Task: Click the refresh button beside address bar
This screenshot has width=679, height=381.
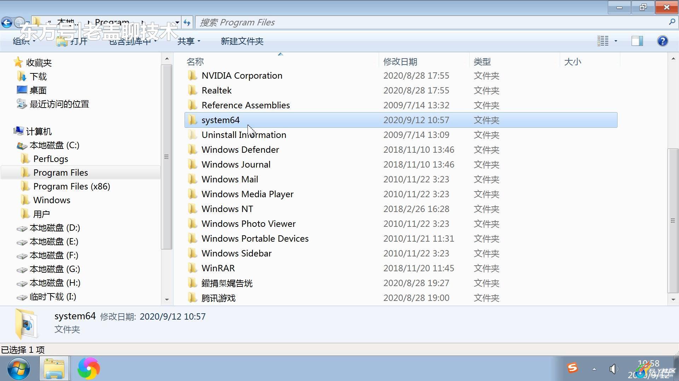Action: [x=187, y=23]
